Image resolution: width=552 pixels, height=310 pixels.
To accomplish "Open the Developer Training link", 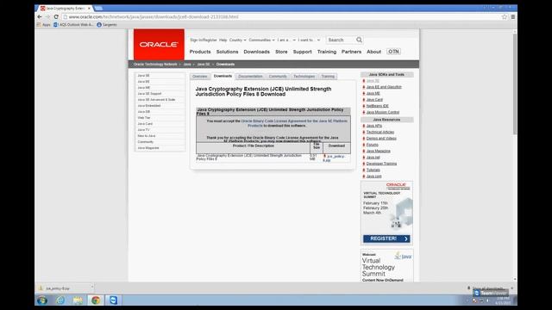I will coord(381,164).
